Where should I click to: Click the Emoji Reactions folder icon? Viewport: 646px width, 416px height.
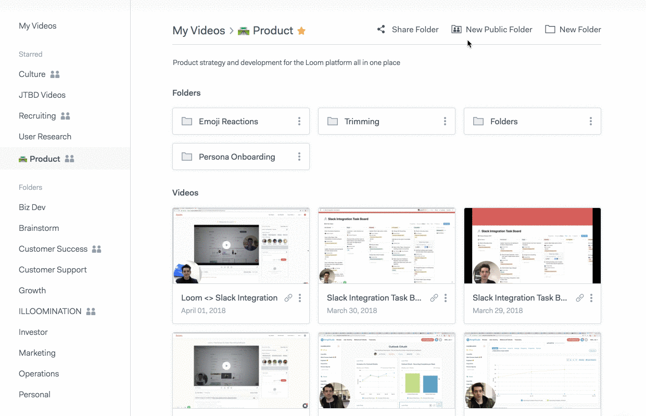pos(187,121)
